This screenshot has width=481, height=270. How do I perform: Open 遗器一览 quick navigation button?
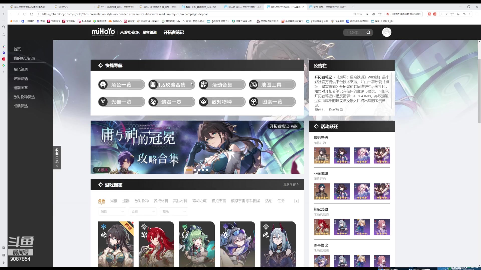point(172,102)
